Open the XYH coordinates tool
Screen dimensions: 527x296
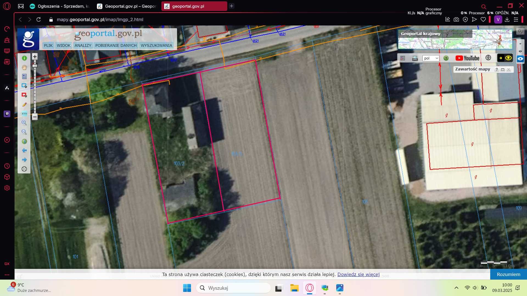tap(24, 113)
